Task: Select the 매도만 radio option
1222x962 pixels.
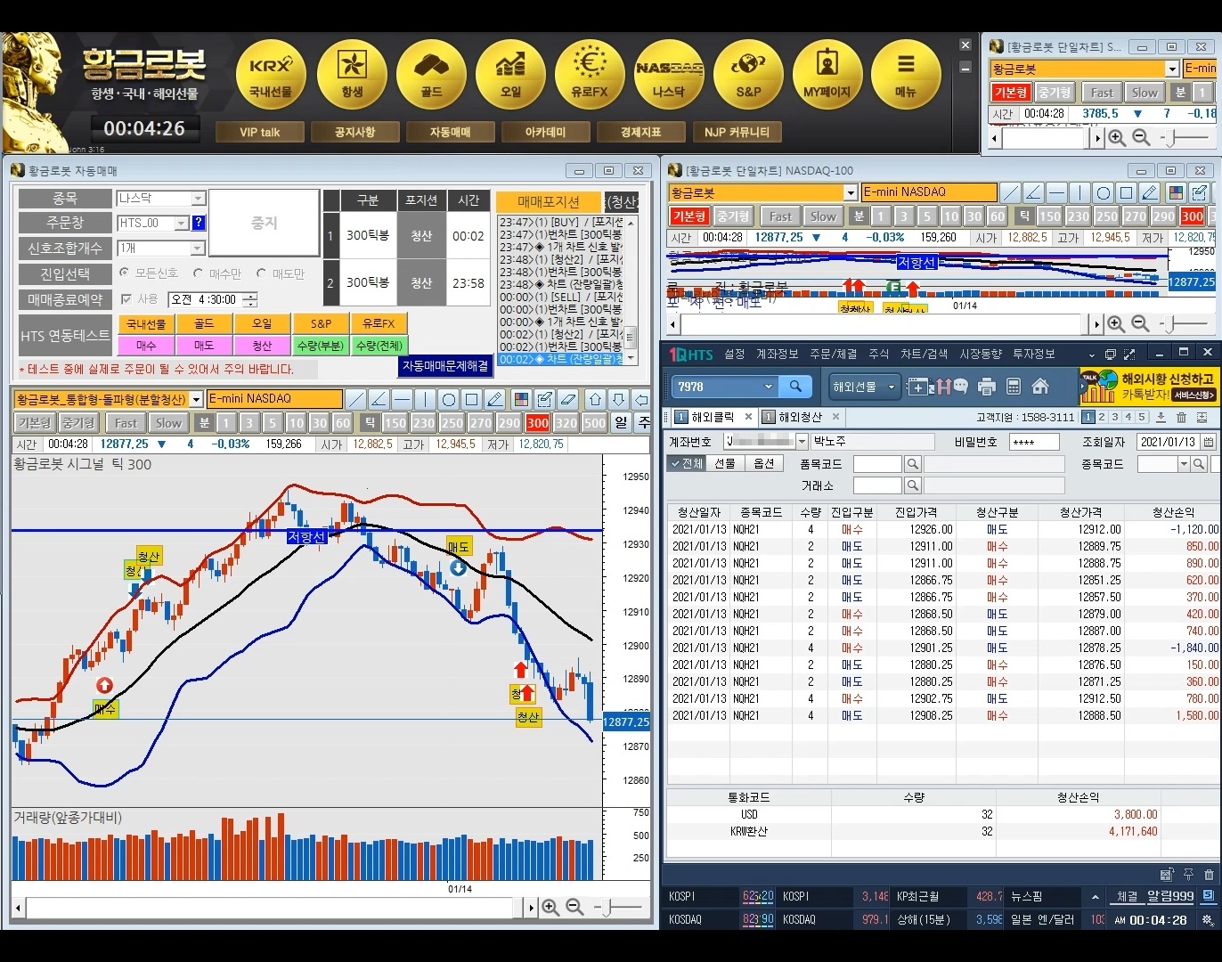Action: (x=281, y=273)
